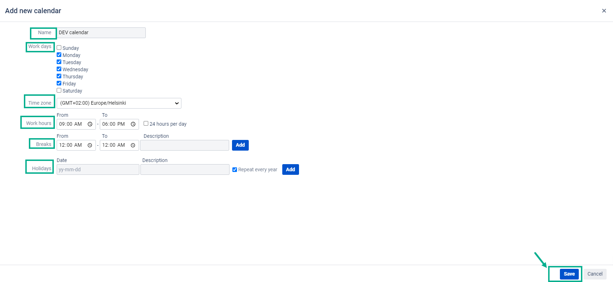This screenshot has width=613, height=282.
Task: Toggle the 24 hours per day option
Action: click(146, 124)
